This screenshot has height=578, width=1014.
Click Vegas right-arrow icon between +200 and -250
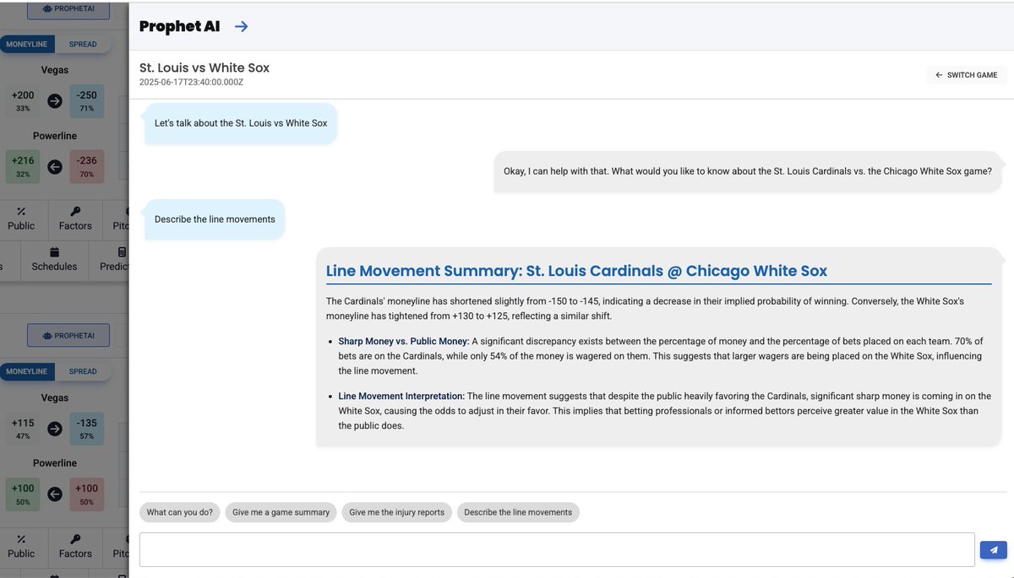click(x=55, y=101)
